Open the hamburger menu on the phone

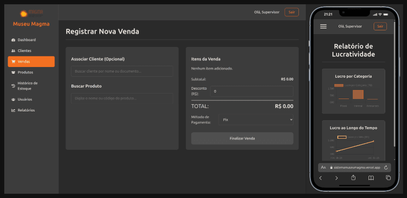(x=323, y=26)
